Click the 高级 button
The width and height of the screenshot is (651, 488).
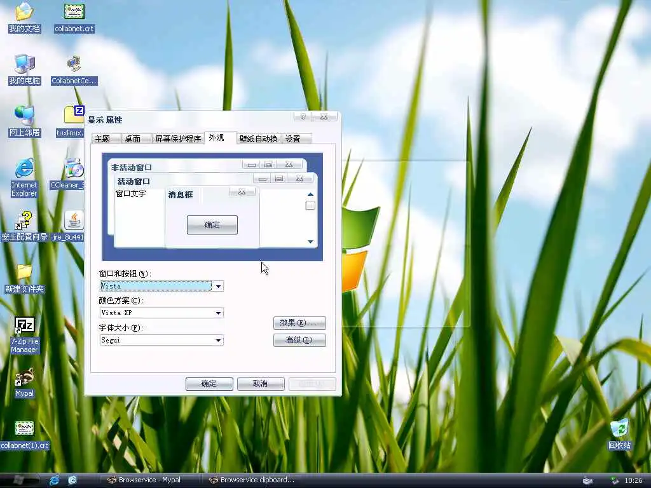point(299,341)
